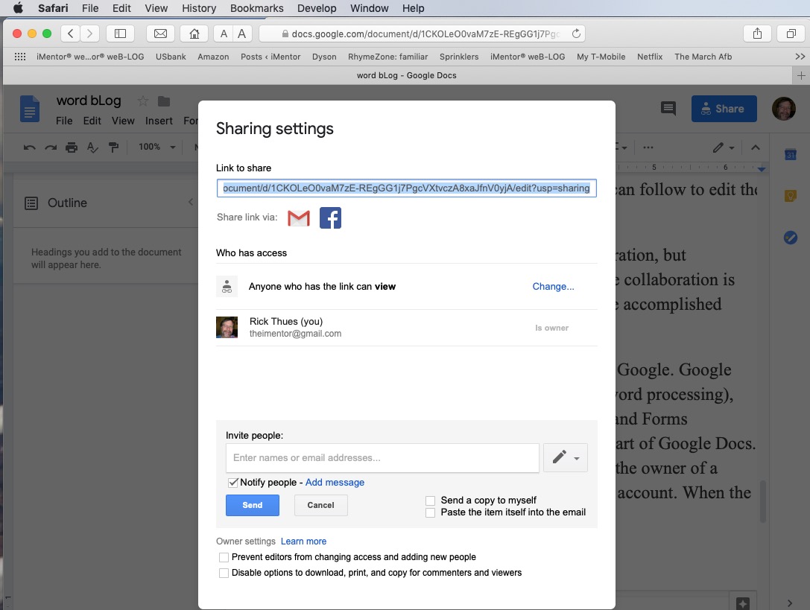The width and height of the screenshot is (810, 610).
Task: Open the Amazon bookmark
Action: point(213,57)
